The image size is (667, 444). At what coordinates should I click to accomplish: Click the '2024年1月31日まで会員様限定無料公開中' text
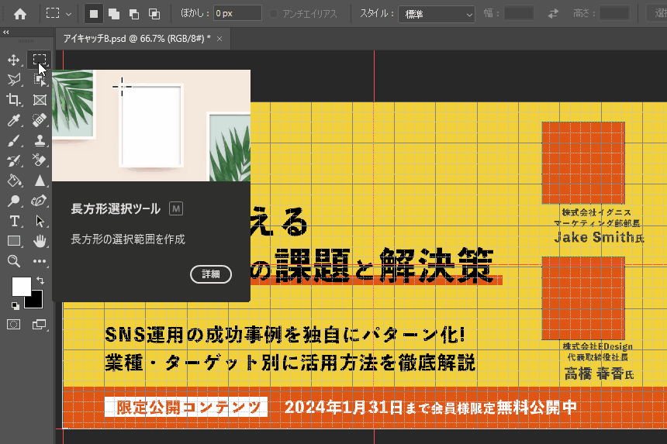click(x=430, y=408)
